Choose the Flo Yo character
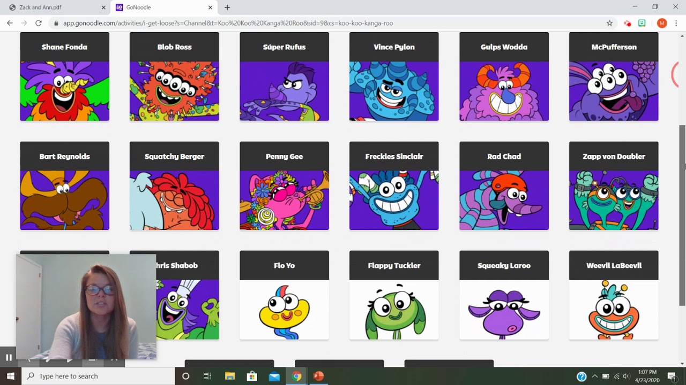 [284, 295]
